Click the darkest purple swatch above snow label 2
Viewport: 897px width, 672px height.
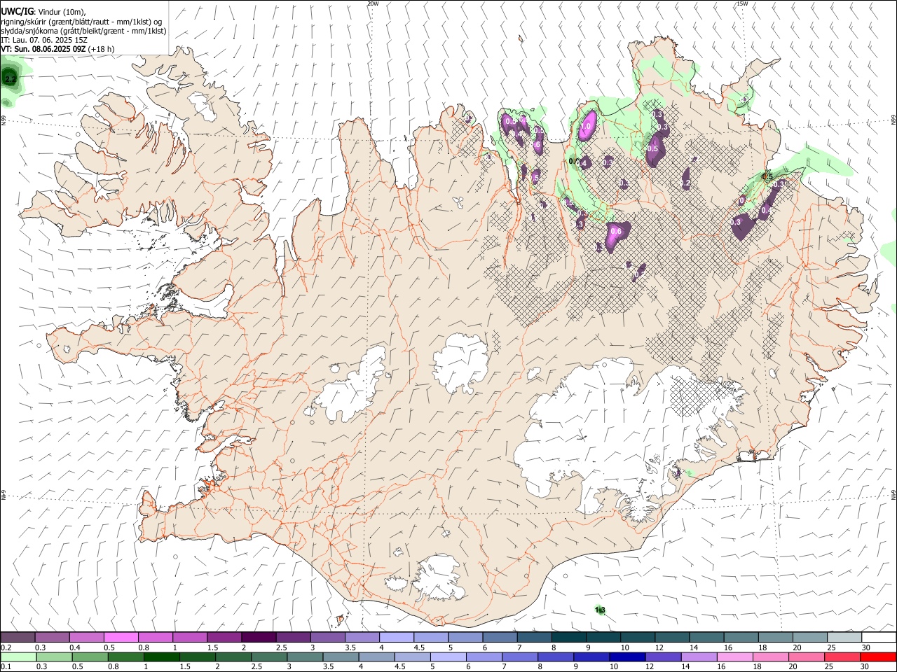[x=258, y=638]
